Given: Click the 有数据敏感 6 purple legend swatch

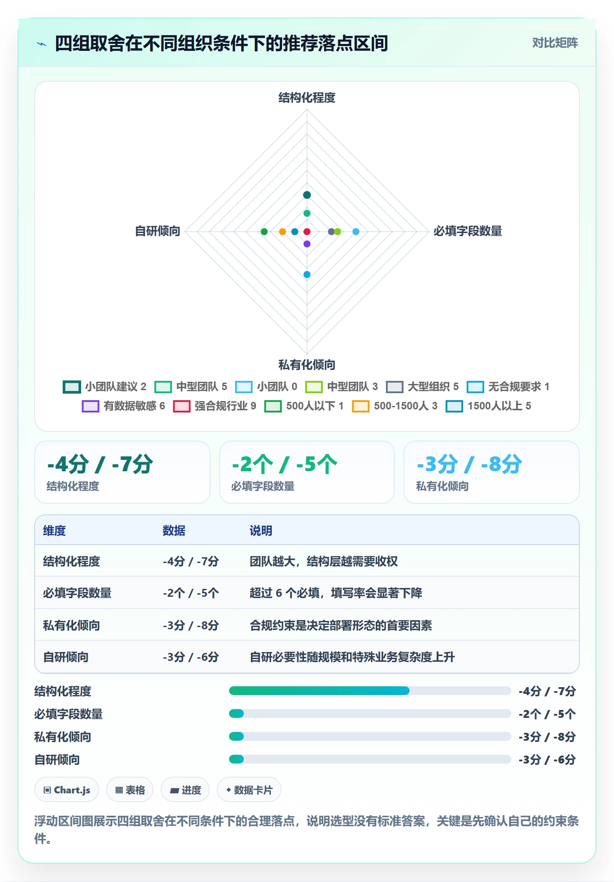Looking at the screenshot, I should pos(90,406).
